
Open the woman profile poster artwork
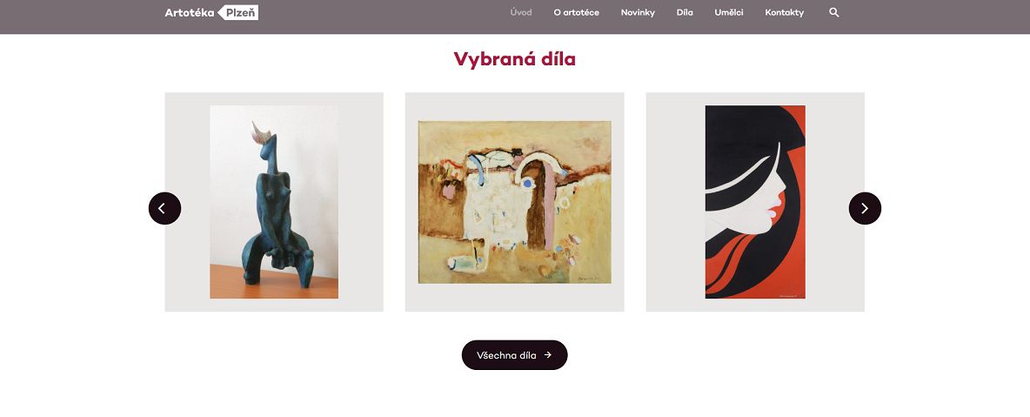(755, 202)
